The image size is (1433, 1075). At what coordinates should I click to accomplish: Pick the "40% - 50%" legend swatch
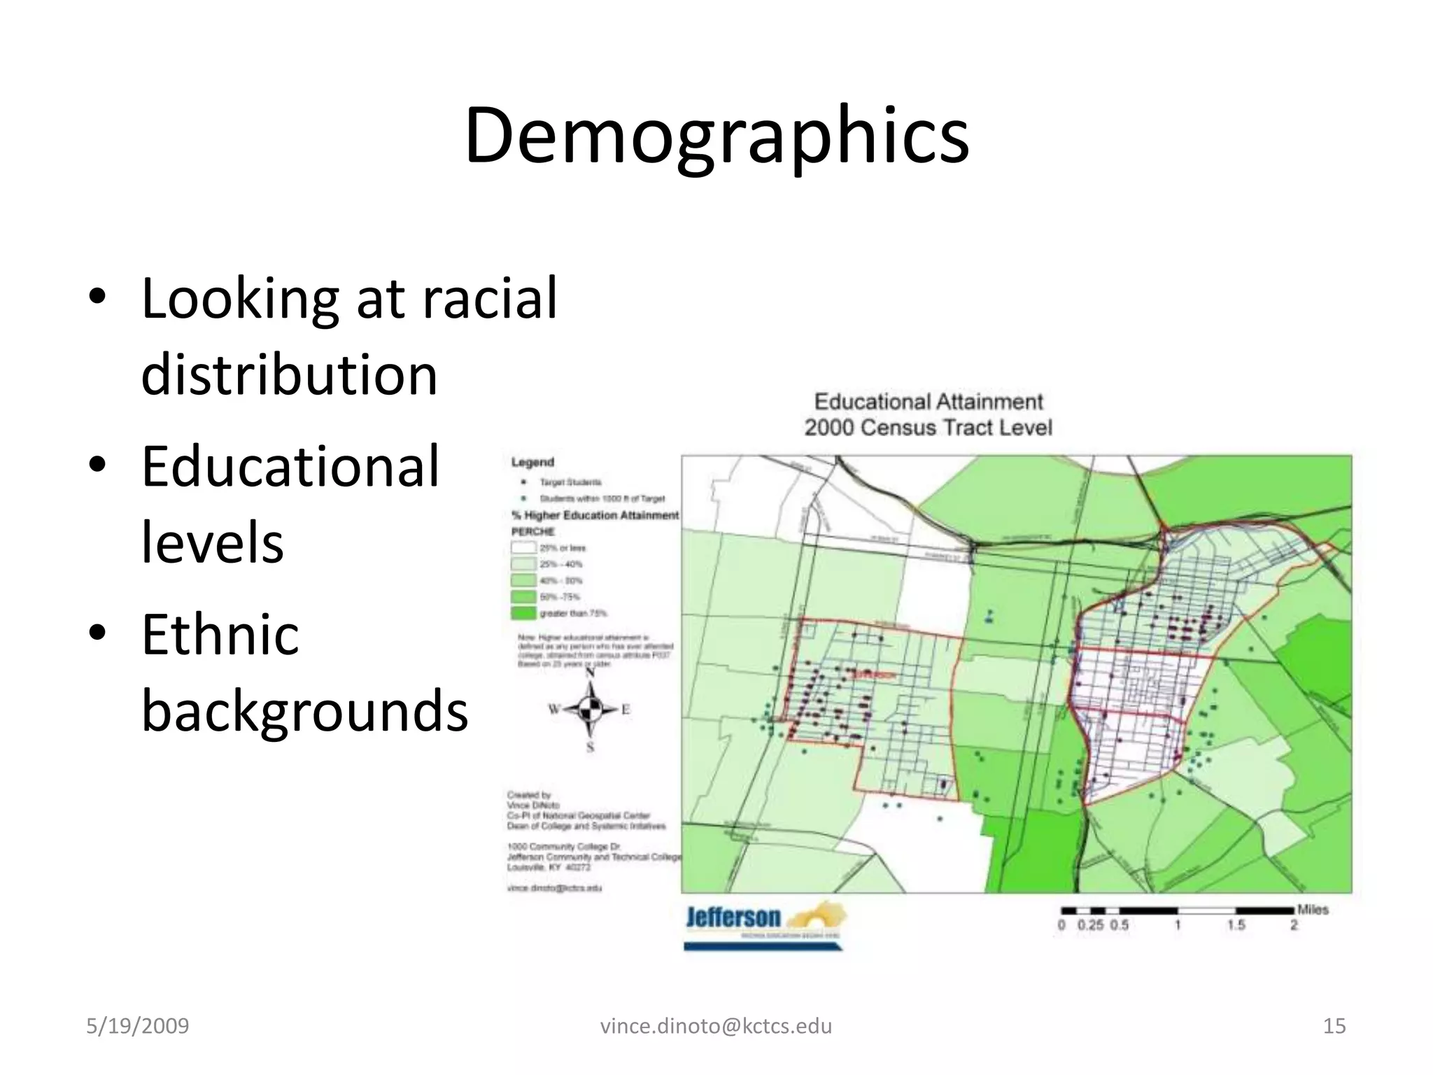coord(523,580)
